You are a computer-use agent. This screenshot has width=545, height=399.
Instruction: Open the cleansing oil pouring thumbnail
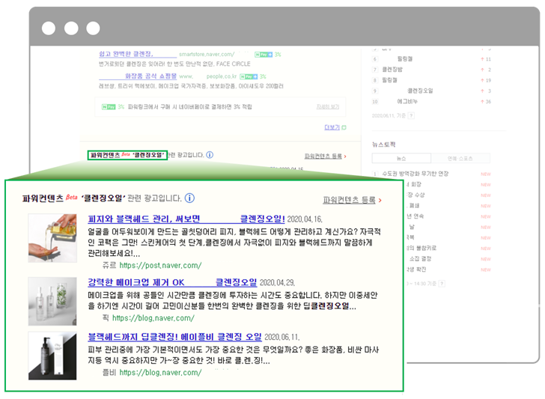point(52,238)
